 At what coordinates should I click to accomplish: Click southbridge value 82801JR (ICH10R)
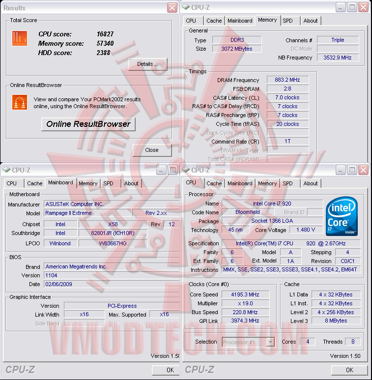[113, 233]
